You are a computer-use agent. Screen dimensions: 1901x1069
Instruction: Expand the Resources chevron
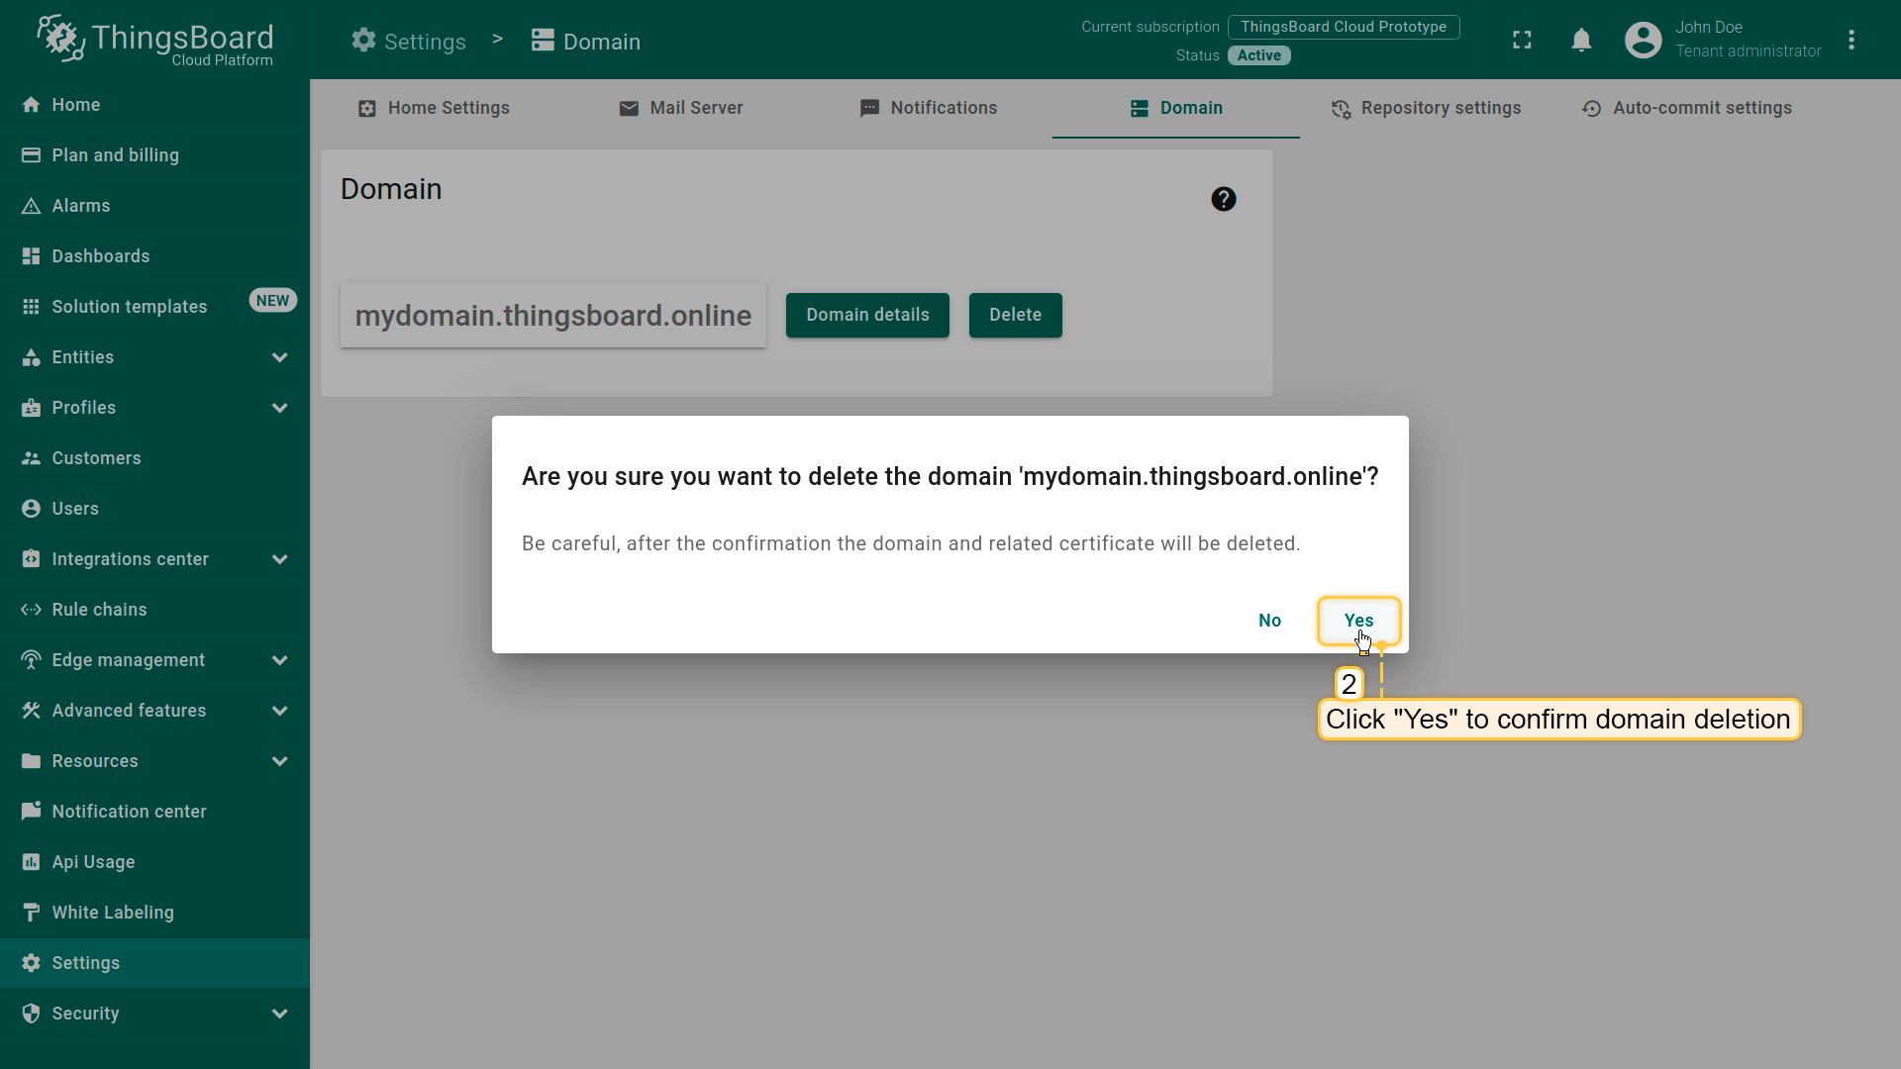(280, 761)
